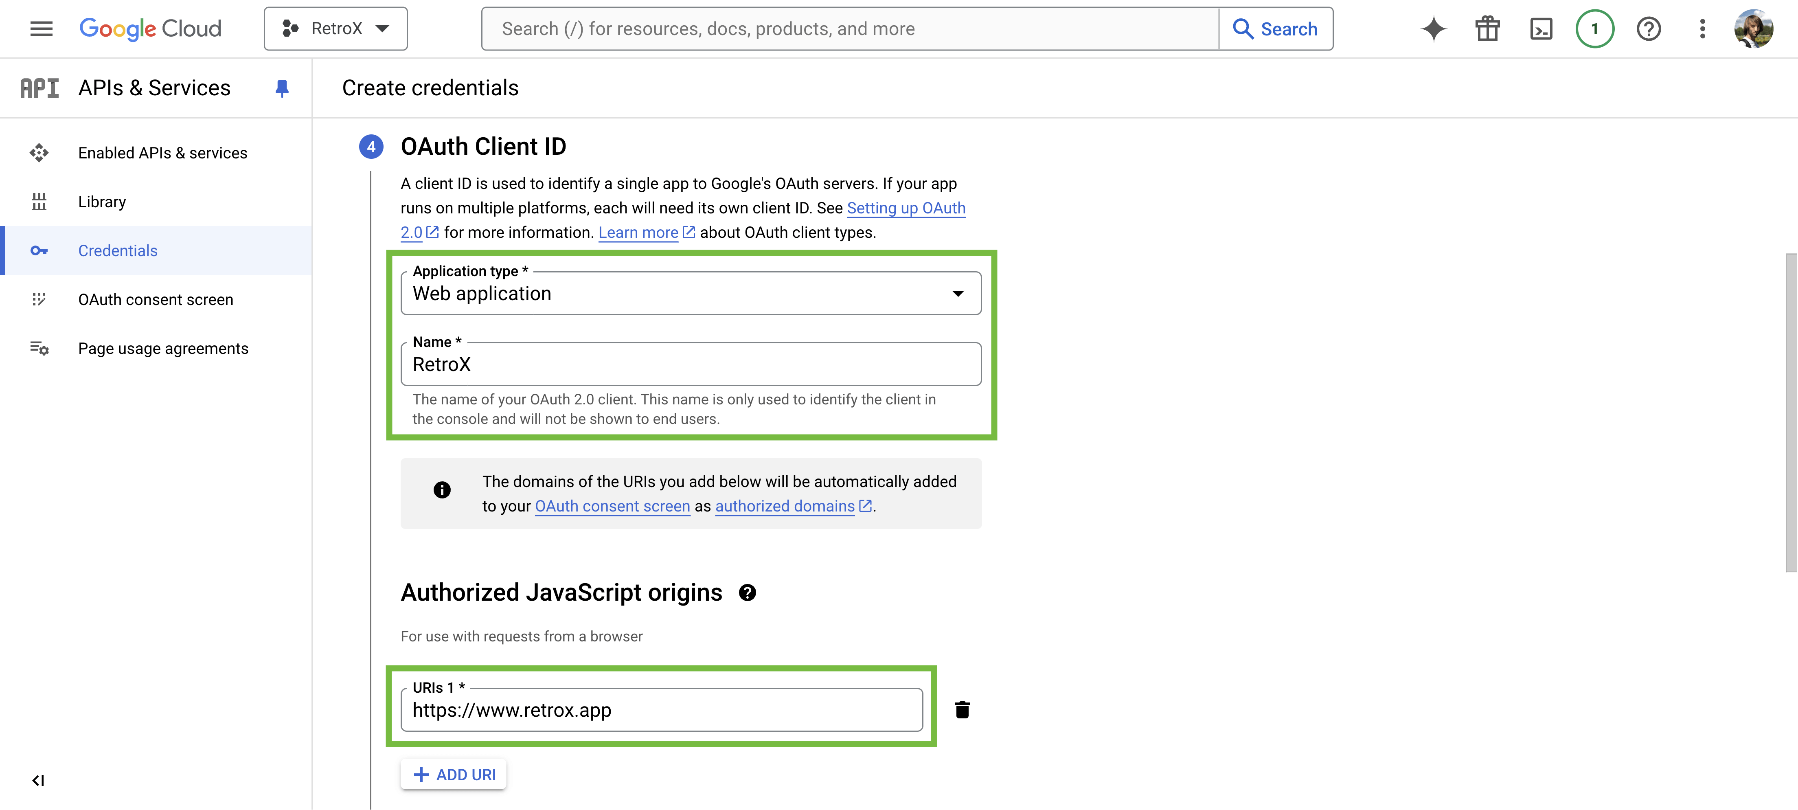Open Enabled APIs & services page

[156, 153]
